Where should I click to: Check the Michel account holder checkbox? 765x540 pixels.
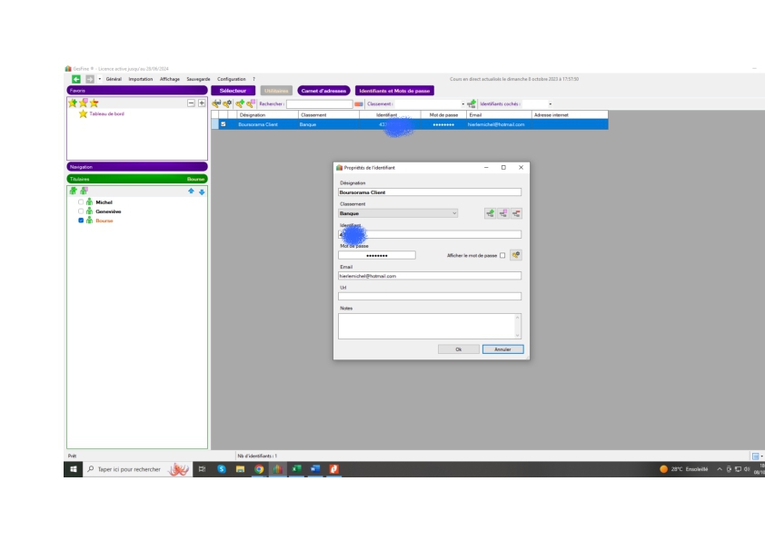coord(81,201)
